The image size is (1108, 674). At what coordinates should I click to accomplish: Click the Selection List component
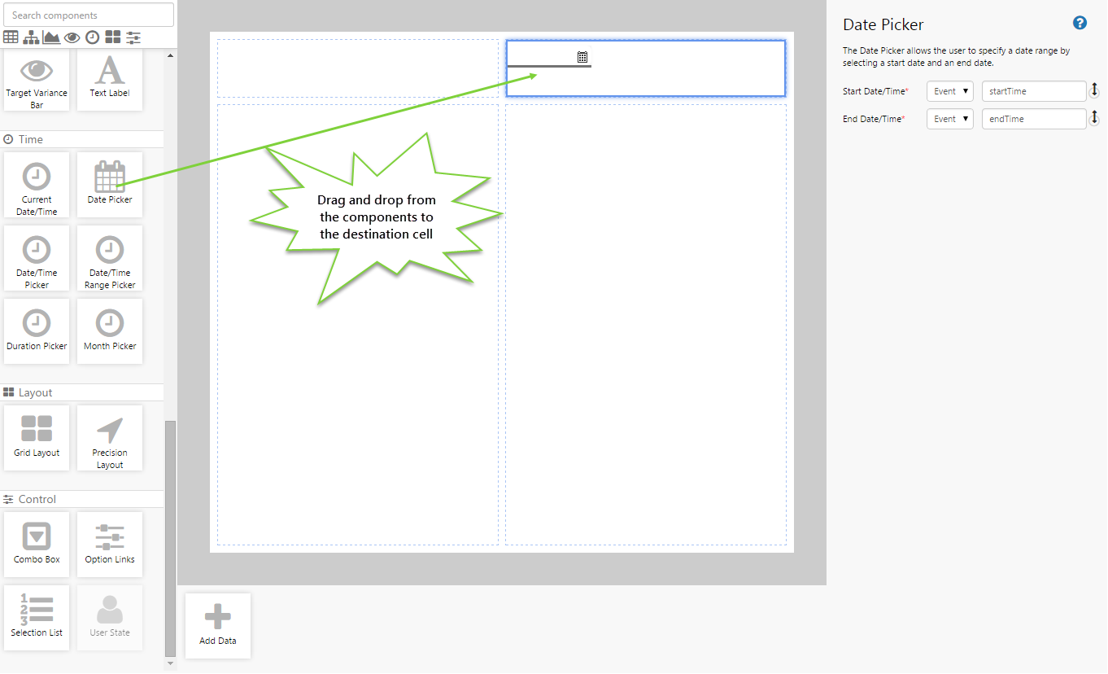click(37, 618)
